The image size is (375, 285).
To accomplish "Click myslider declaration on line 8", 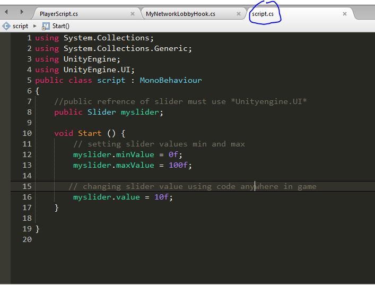I will (x=139, y=112).
